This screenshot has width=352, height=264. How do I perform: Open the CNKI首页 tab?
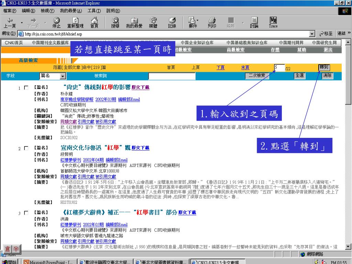click(x=14, y=43)
